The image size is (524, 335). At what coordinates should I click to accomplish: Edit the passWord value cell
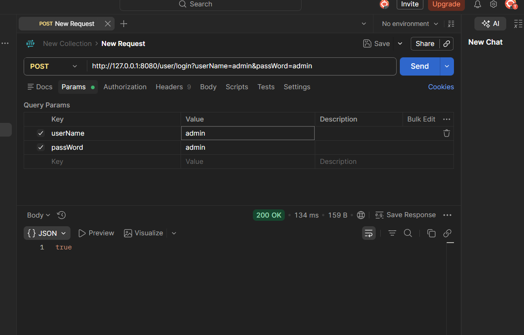[x=247, y=147]
